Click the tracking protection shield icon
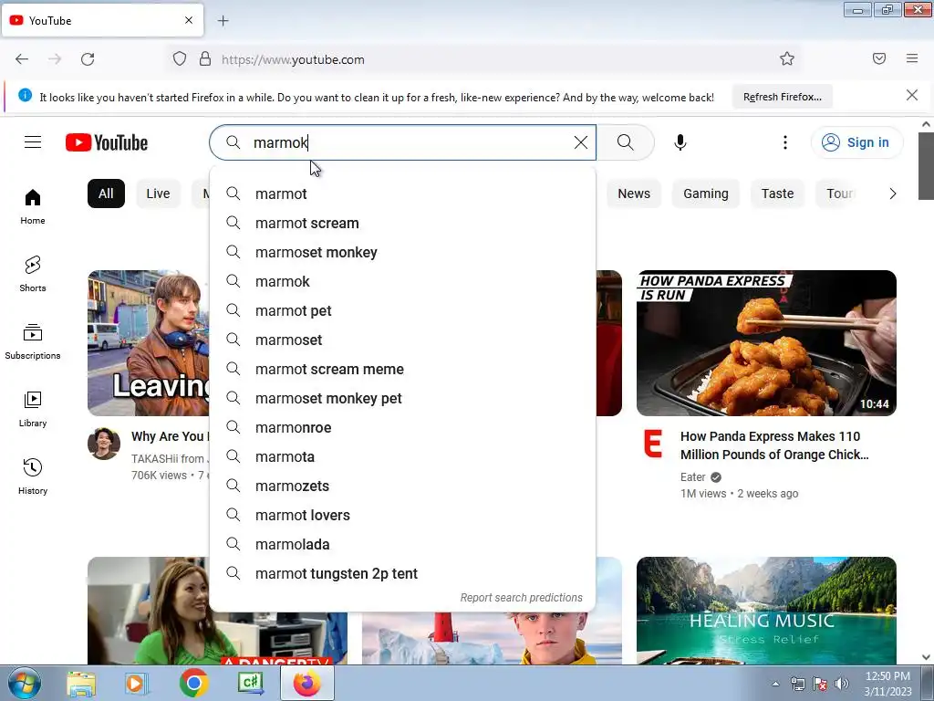 (x=180, y=59)
